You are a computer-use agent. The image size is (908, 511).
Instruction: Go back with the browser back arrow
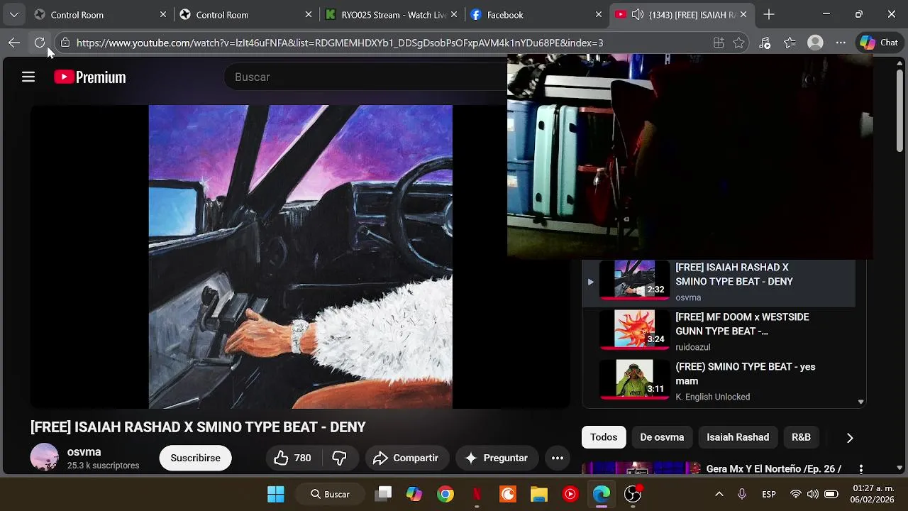tap(13, 43)
